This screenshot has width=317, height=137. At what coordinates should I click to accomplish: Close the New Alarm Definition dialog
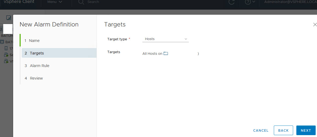[315, 25]
